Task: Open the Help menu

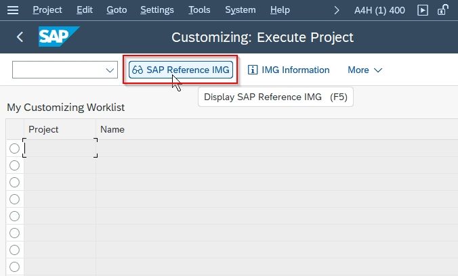Action: click(280, 10)
